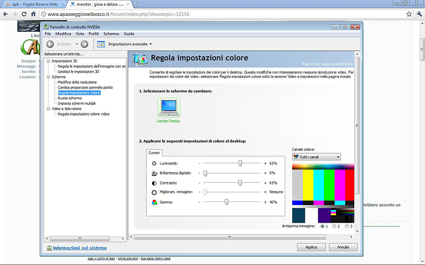Click the Contrasto half-circle icon
This screenshot has width=425, height=265.
[x=154, y=183]
